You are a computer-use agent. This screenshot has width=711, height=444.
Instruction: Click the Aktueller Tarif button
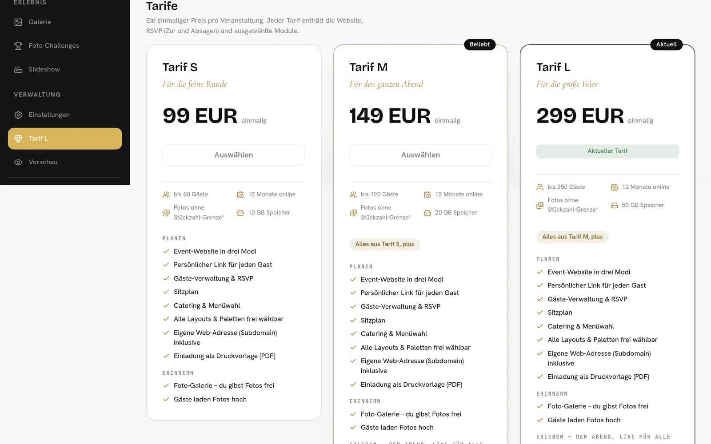click(x=607, y=151)
